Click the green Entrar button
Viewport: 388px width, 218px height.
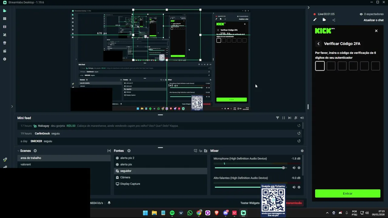coord(348,193)
